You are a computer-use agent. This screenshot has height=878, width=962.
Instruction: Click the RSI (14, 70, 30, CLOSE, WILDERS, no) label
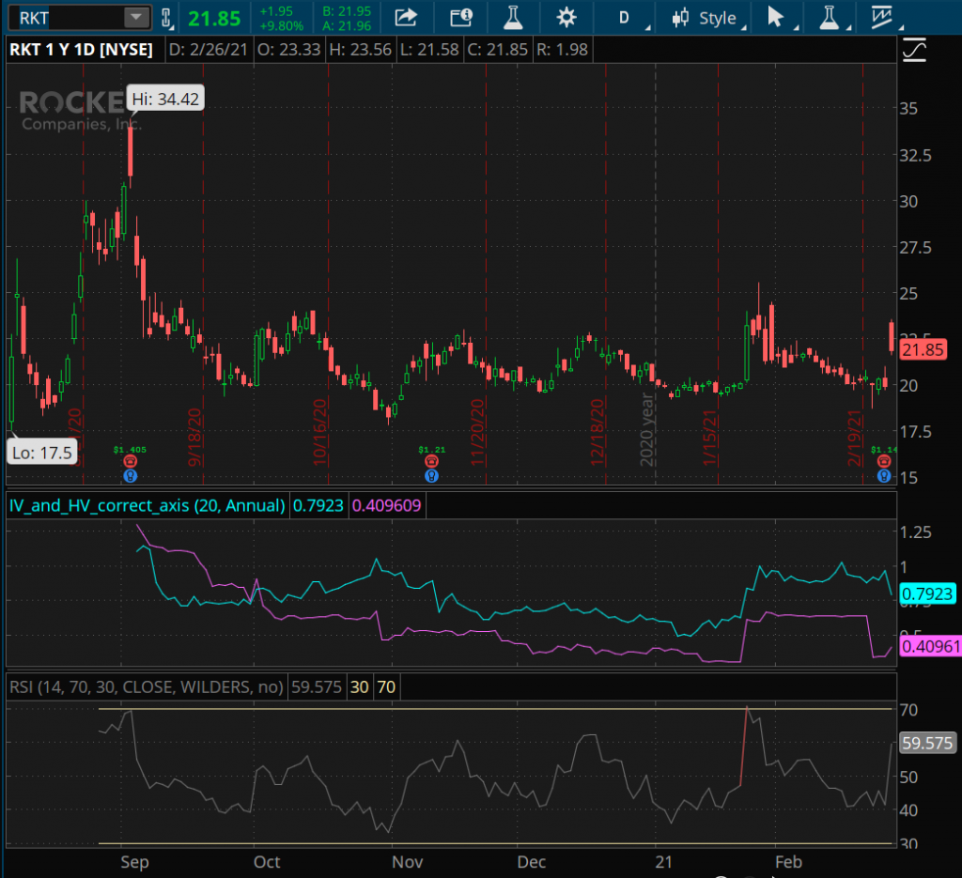click(146, 686)
